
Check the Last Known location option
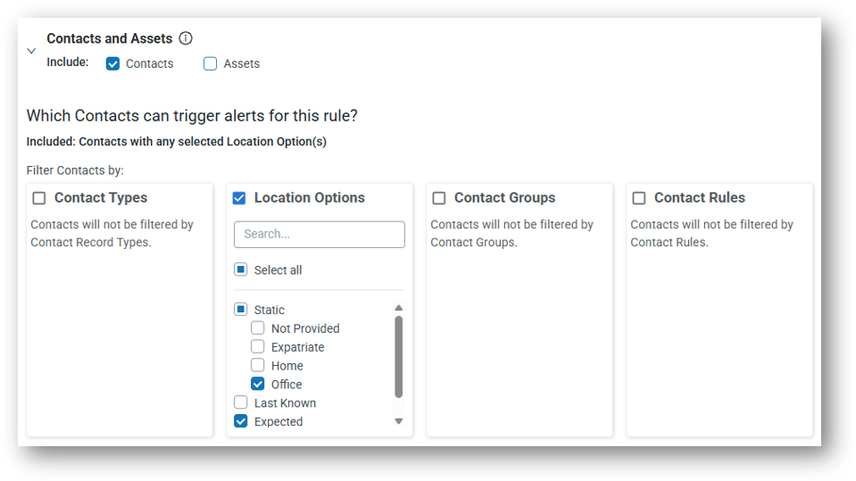(241, 403)
